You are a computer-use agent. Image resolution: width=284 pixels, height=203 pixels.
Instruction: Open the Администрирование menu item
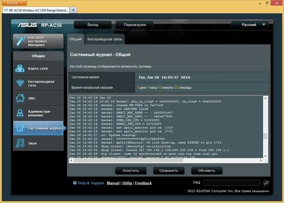coord(38,113)
